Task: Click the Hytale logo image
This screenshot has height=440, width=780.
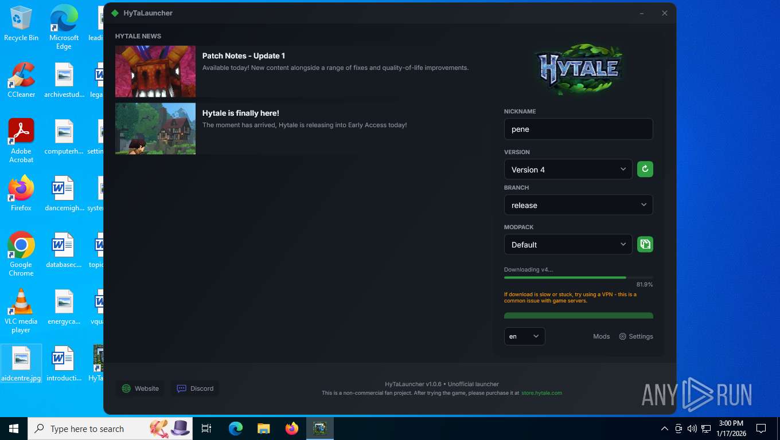Action: pos(578,69)
